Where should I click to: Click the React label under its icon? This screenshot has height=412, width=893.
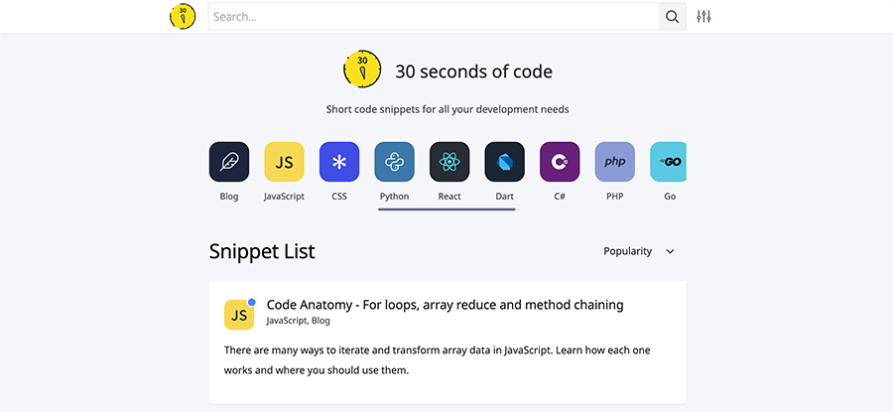449,196
